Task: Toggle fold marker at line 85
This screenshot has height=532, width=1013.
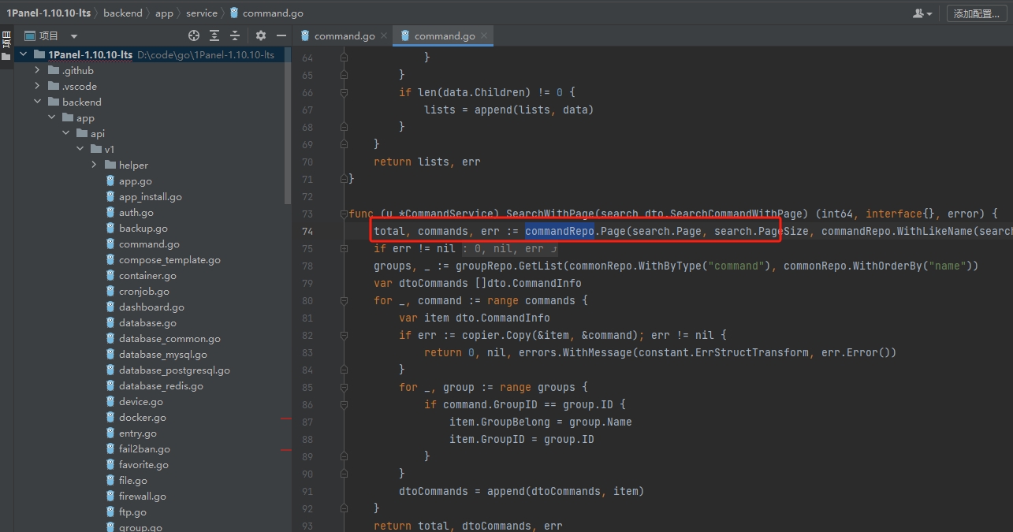Action: (344, 387)
